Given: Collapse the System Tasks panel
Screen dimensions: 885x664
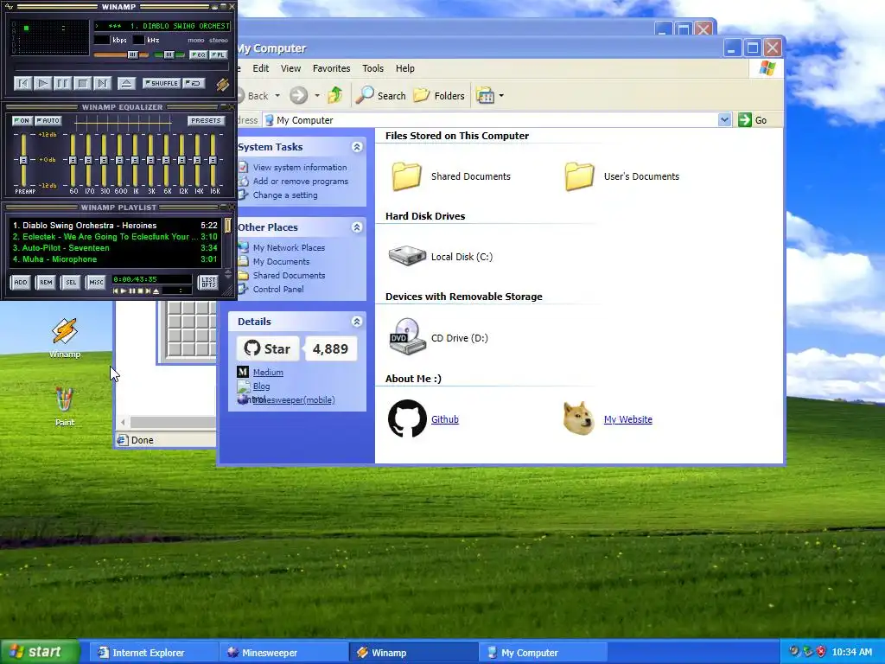Looking at the screenshot, I should coord(357,147).
